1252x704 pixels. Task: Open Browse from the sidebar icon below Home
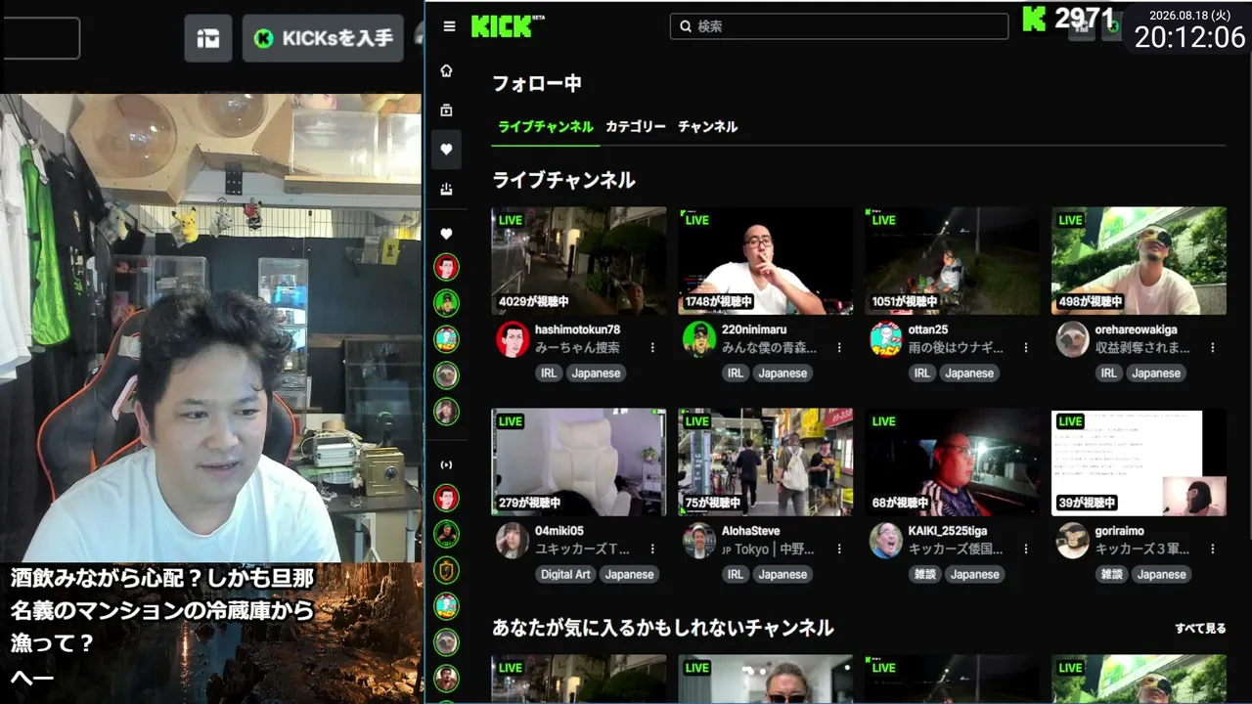click(447, 110)
